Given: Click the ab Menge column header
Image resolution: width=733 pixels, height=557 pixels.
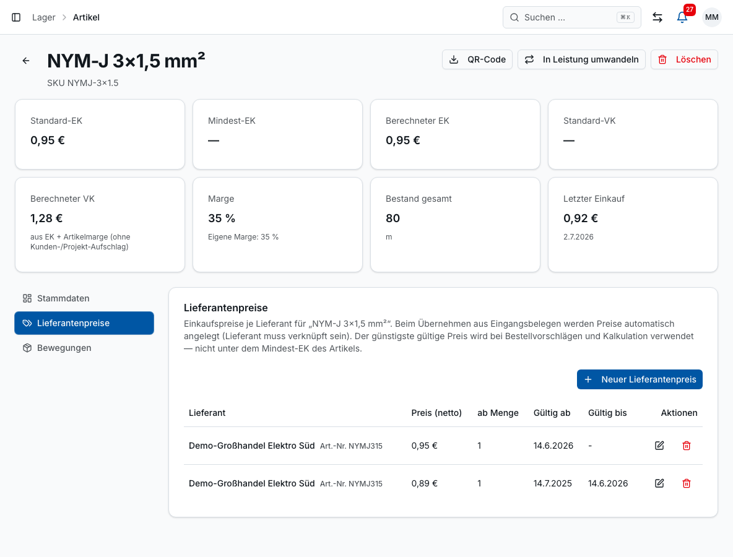Looking at the screenshot, I should (498, 413).
